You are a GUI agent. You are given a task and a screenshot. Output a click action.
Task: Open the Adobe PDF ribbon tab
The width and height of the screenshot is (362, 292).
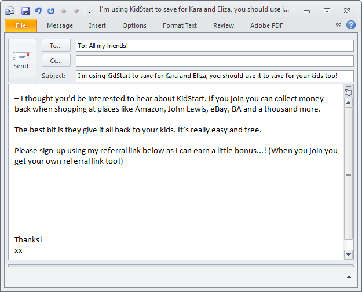click(266, 25)
